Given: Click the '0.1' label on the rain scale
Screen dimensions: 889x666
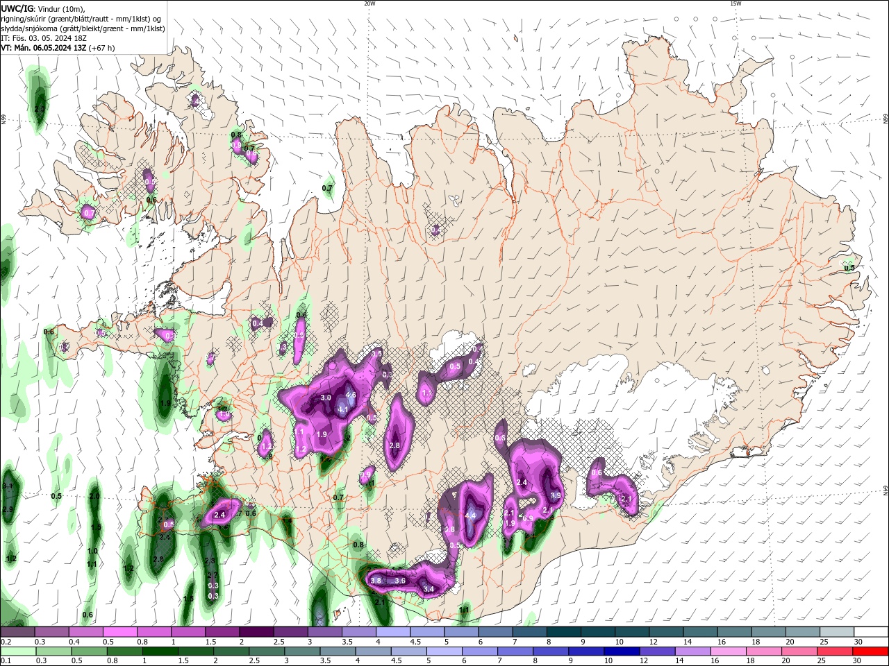Looking at the screenshot, I should click(x=6, y=660).
